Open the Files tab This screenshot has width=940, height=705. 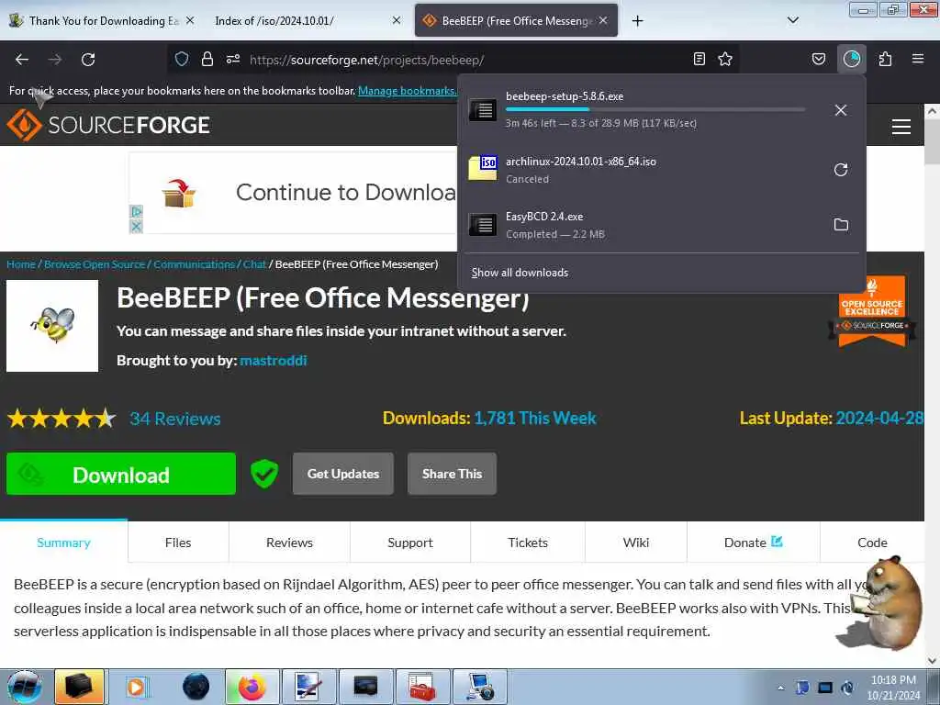point(178,543)
